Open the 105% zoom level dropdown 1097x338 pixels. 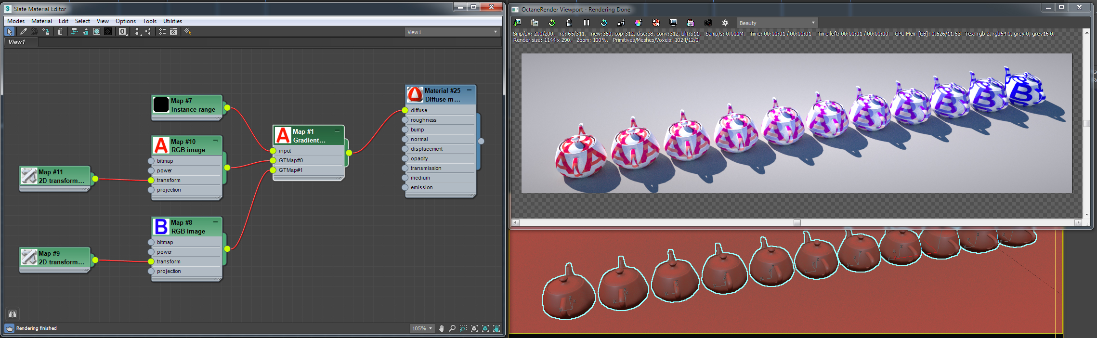[x=422, y=328]
